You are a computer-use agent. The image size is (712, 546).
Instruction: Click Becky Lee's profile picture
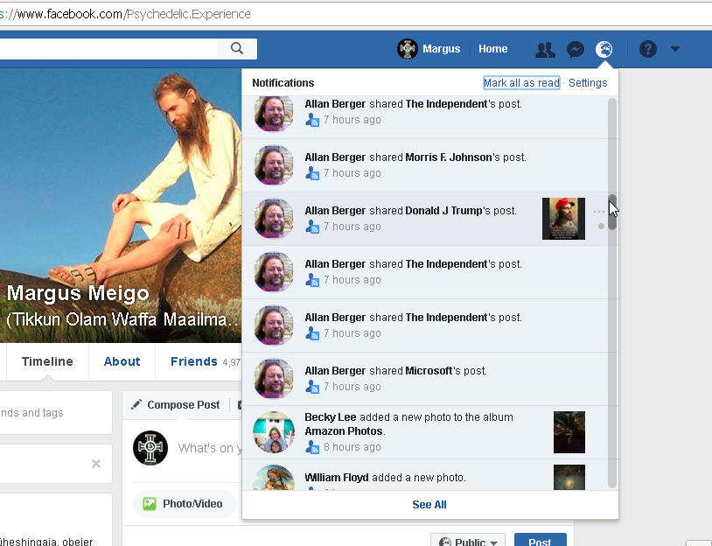pos(274,432)
